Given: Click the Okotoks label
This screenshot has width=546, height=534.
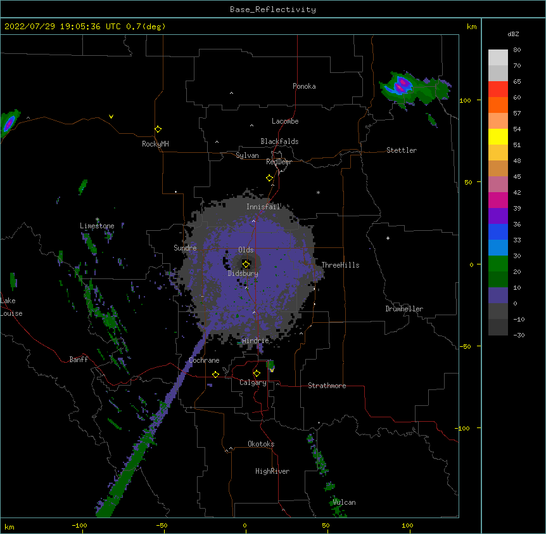Looking at the screenshot, I should point(261,444).
